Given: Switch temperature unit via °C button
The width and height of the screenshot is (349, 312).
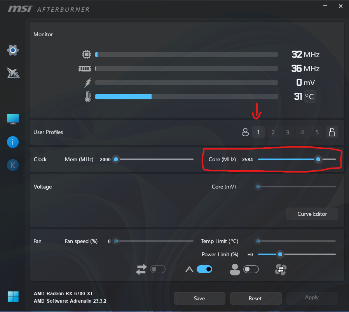Looking at the screenshot, I should click(x=310, y=97).
